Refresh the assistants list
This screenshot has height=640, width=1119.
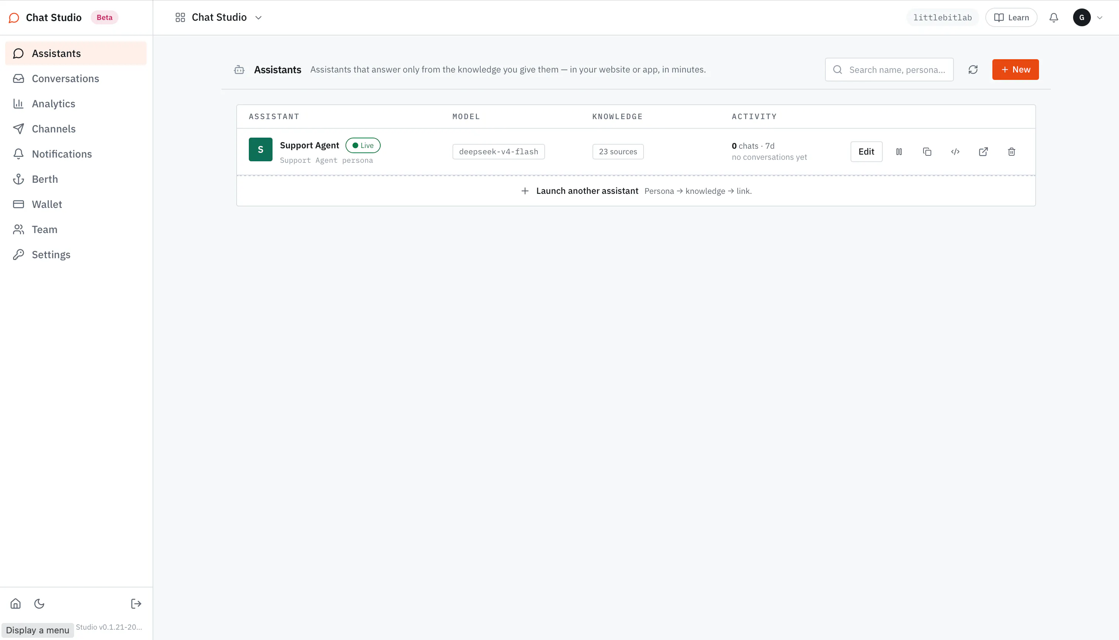point(973,70)
